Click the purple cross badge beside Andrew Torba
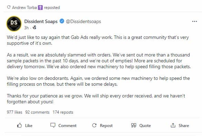Image resolution: width=202 pixels, height=136 pixels. [x=40, y=8]
